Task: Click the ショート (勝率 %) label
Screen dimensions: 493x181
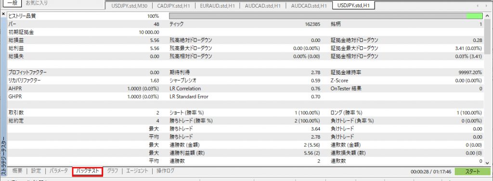Action: coord(187,113)
